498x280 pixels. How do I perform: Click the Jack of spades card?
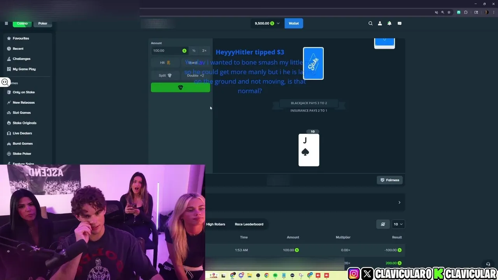pyautogui.click(x=309, y=150)
